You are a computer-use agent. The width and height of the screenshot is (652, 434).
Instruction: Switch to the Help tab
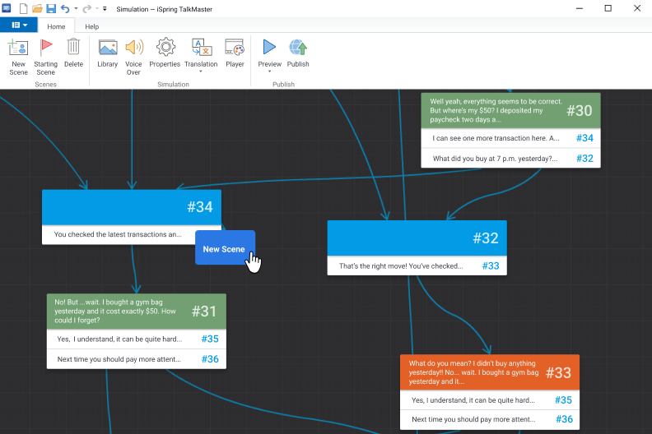point(92,26)
